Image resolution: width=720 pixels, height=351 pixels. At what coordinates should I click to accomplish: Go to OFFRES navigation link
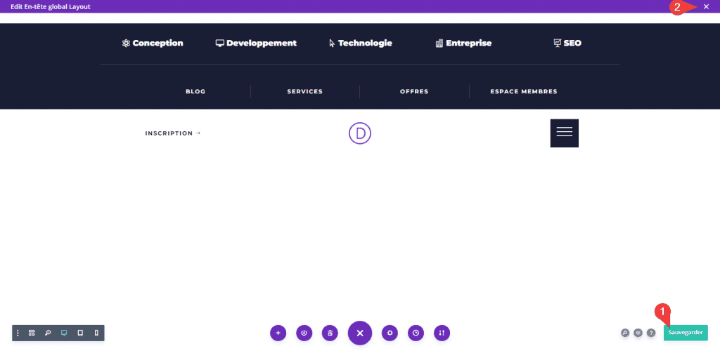pyautogui.click(x=414, y=92)
